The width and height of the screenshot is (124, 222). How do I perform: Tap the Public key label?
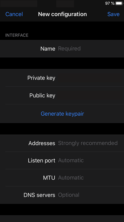pos(42,96)
